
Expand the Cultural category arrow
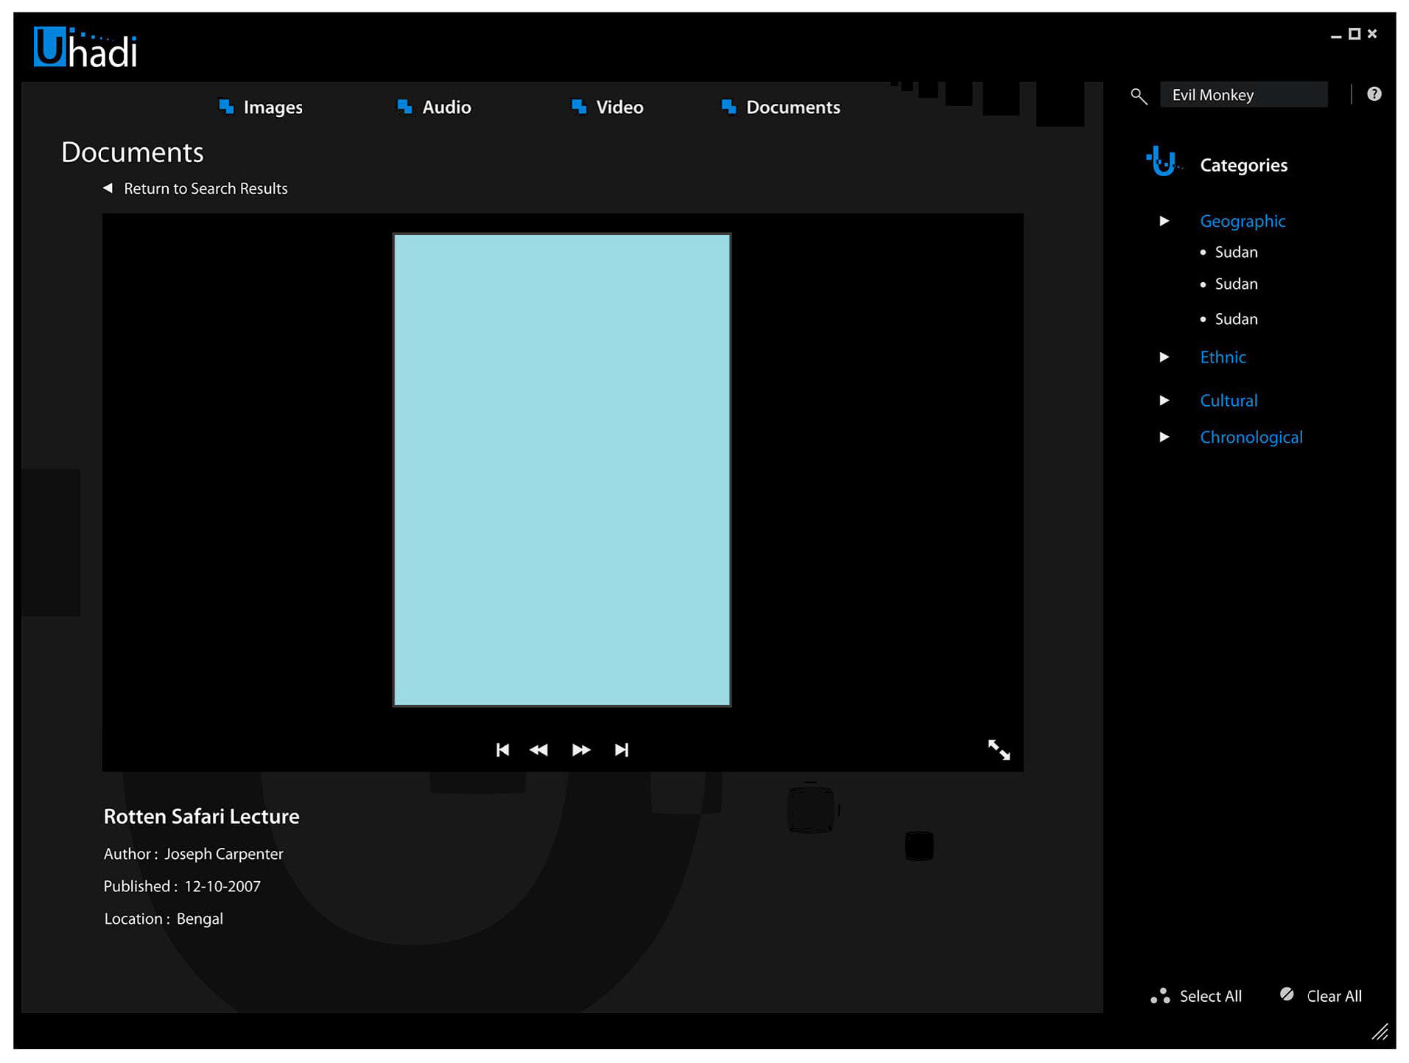point(1164,400)
